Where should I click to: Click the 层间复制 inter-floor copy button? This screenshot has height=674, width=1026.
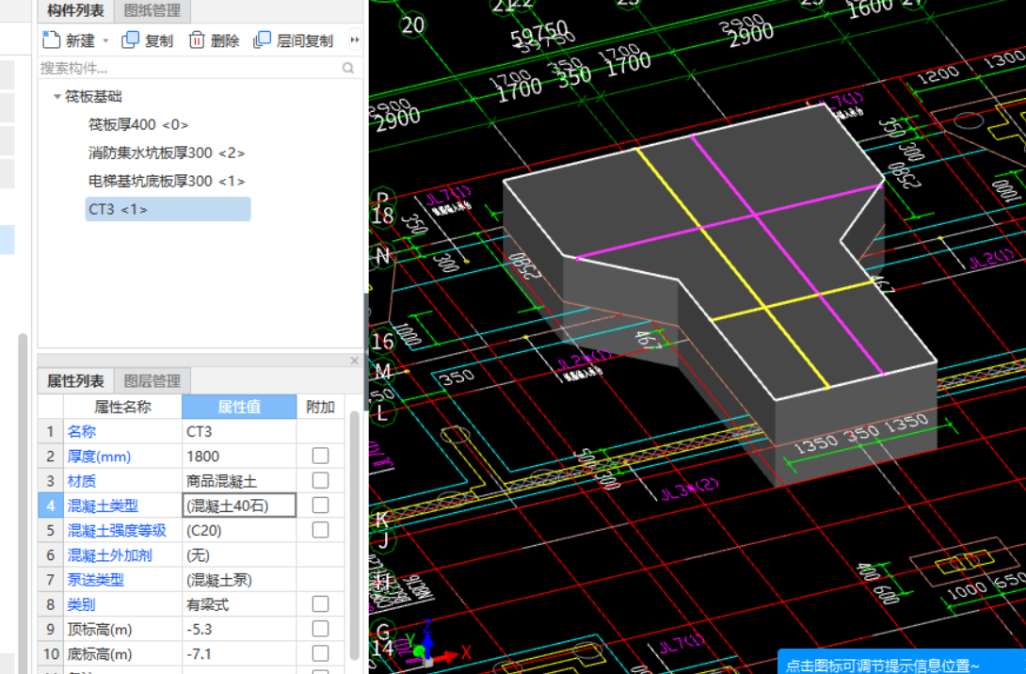(x=293, y=40)
